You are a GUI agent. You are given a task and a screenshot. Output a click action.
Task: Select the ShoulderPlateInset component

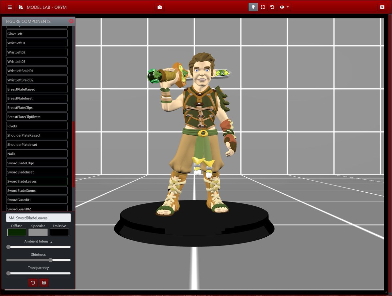click(37, 144)
